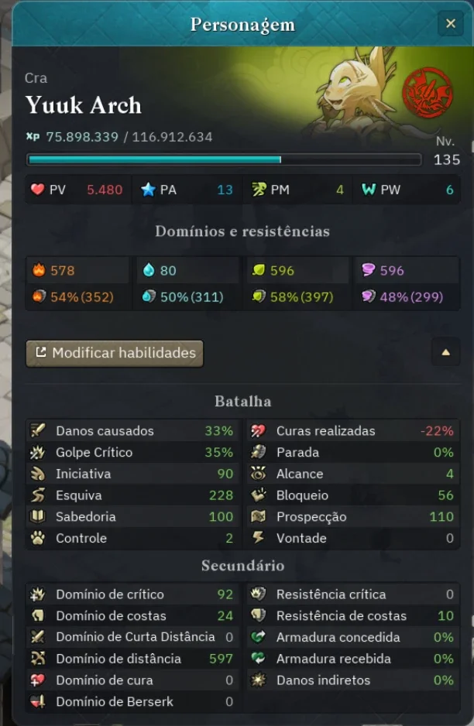Image resolution: width=474 pixels, height=726 pixels.
Task: Click the PA blue star icon
Action: coord(148,190)
